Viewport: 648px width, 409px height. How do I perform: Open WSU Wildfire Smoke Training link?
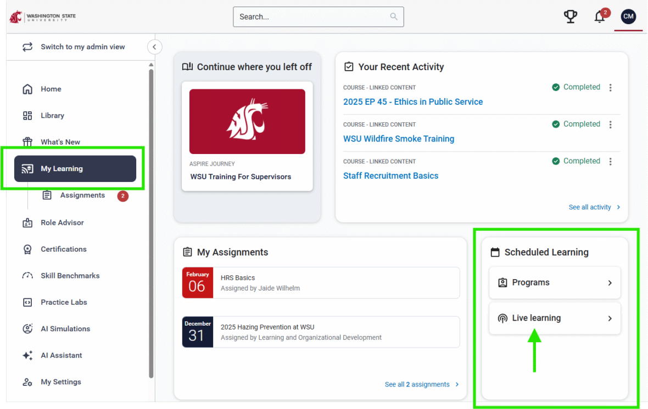[399, 139]
